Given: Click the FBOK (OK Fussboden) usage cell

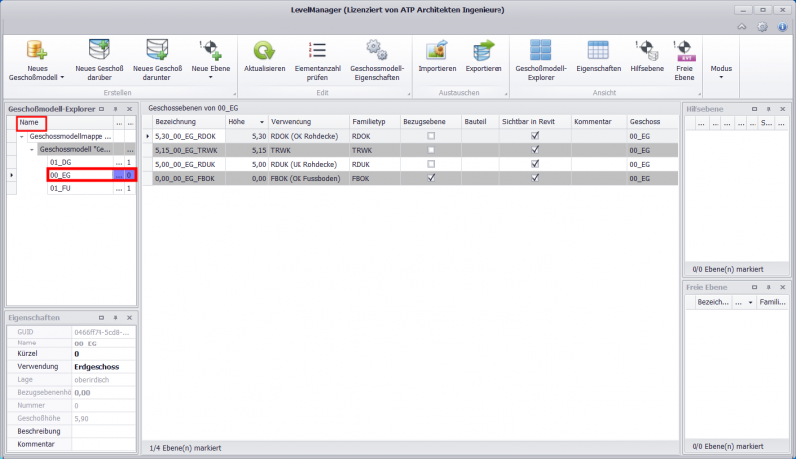Looking at the screenshot, I should tap(308, 179).
